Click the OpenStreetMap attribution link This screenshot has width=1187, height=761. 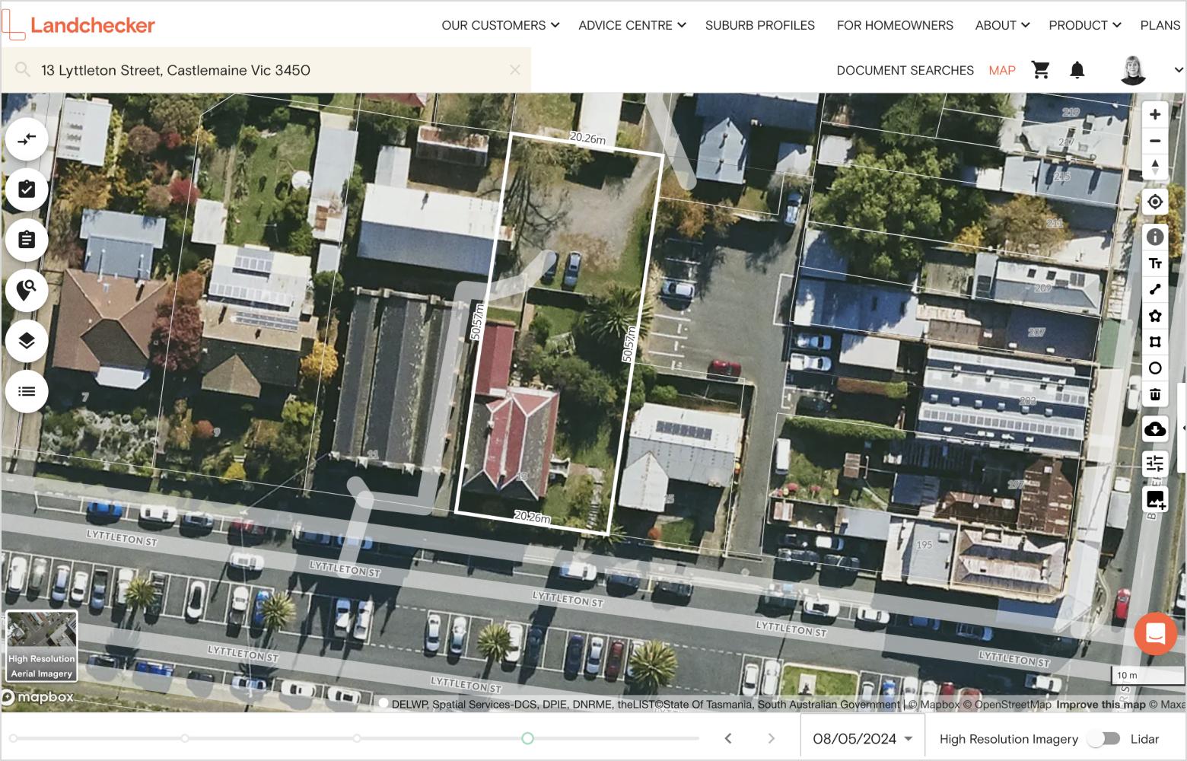(x=1007, y=705)
